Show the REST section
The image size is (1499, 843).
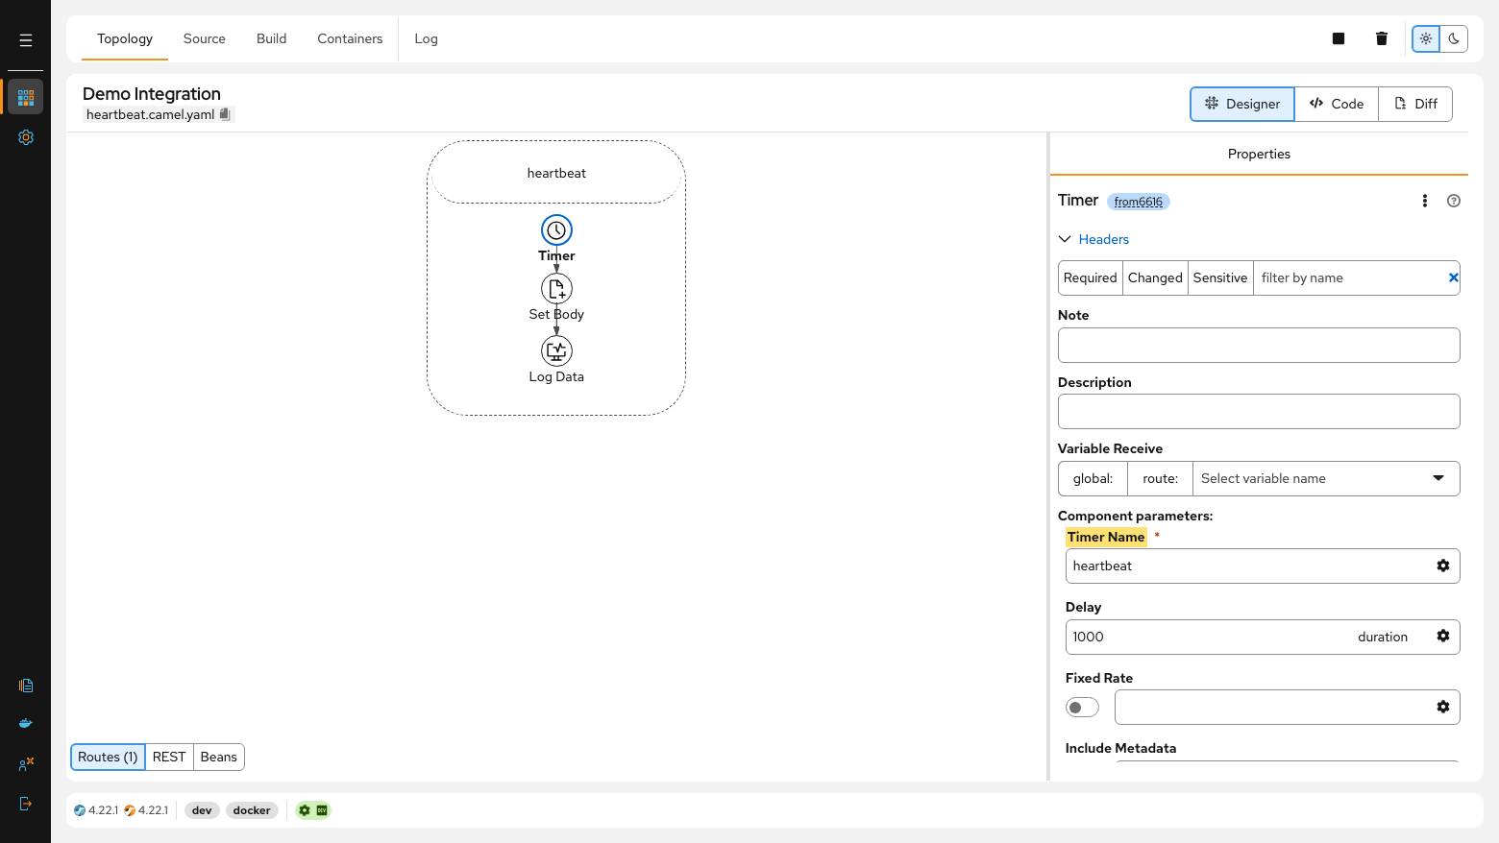(x=169, y=757)
